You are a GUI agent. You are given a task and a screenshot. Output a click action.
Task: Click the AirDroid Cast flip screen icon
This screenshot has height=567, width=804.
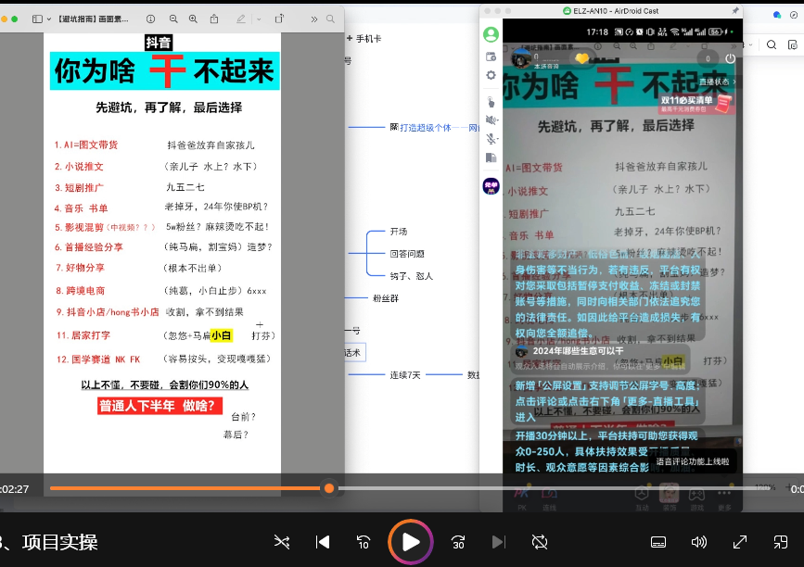click(491, 157)
